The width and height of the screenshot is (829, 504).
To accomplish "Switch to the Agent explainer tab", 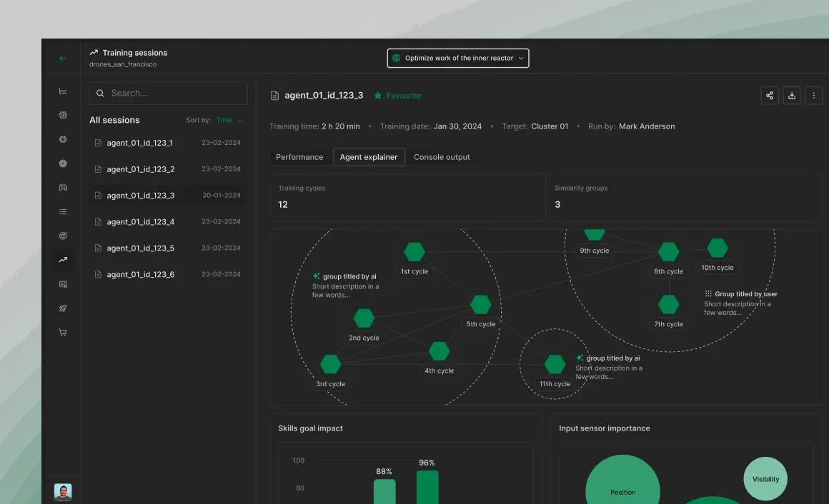I will pos(369,157).
